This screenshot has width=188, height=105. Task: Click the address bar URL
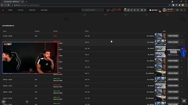coord(26,5)
